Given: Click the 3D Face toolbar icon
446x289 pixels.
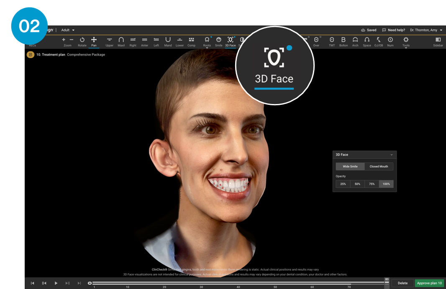Looking at the screenshot, I should click(231, 41).
